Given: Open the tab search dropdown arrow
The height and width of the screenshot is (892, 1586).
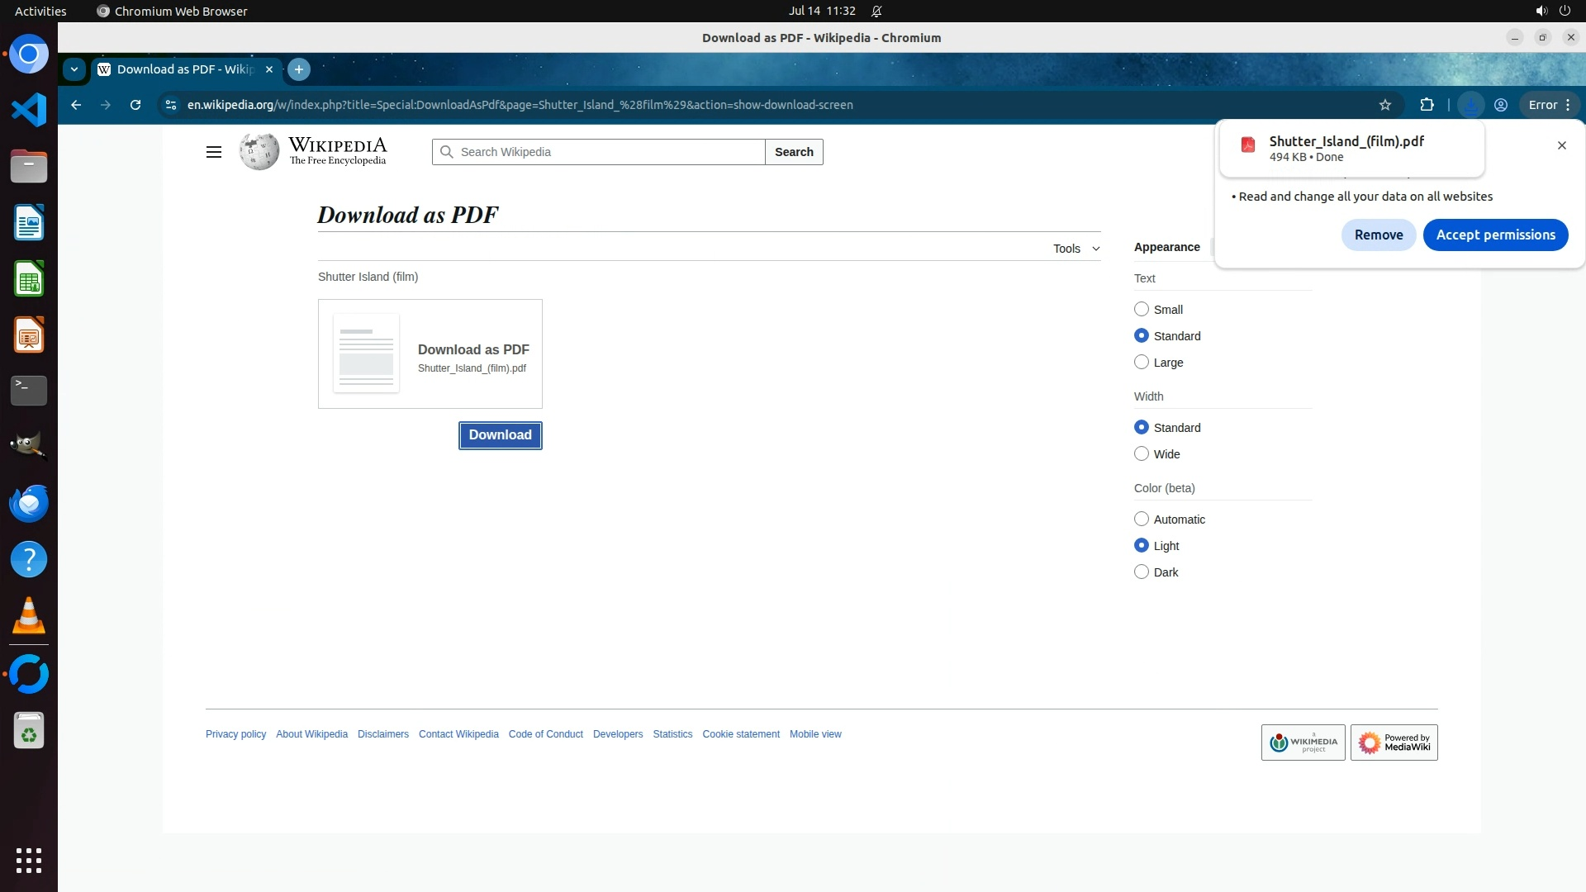Looking at the screenshot, I should 74,69.
